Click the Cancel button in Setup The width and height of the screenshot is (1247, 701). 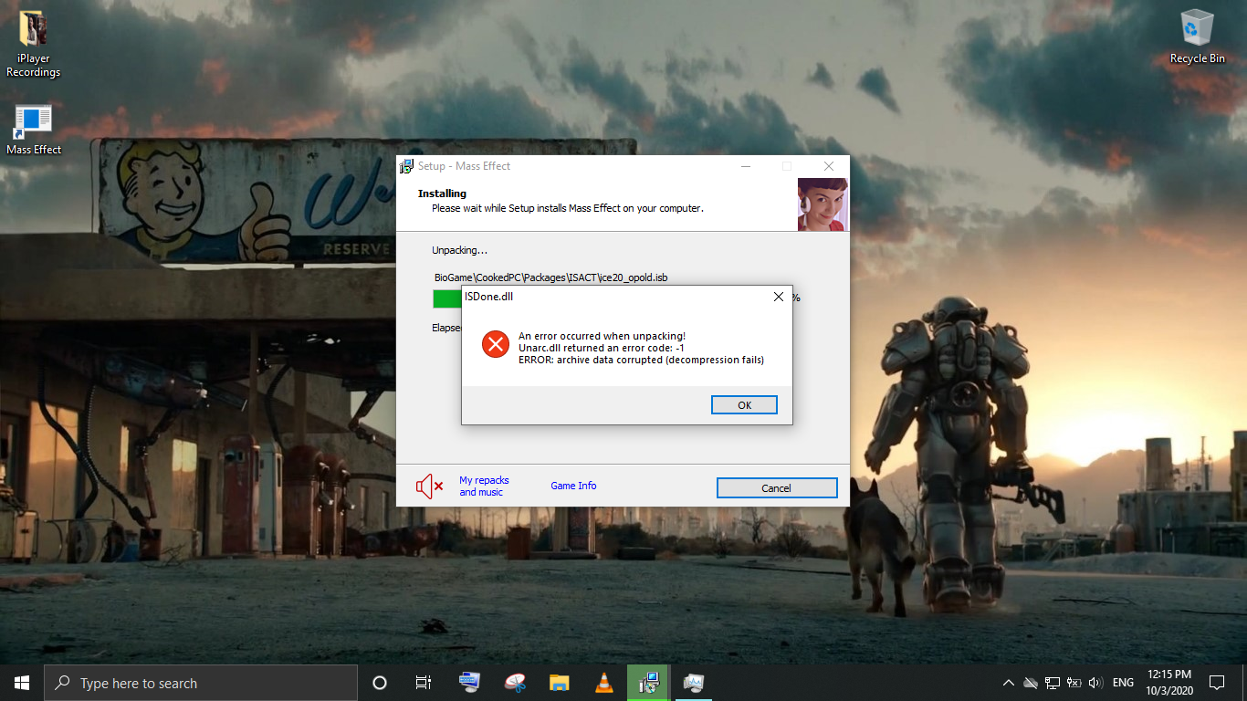point(777,488)
